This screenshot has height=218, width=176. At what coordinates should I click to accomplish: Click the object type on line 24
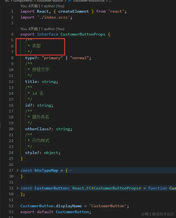pyautogui.click(x=51, y=153)
